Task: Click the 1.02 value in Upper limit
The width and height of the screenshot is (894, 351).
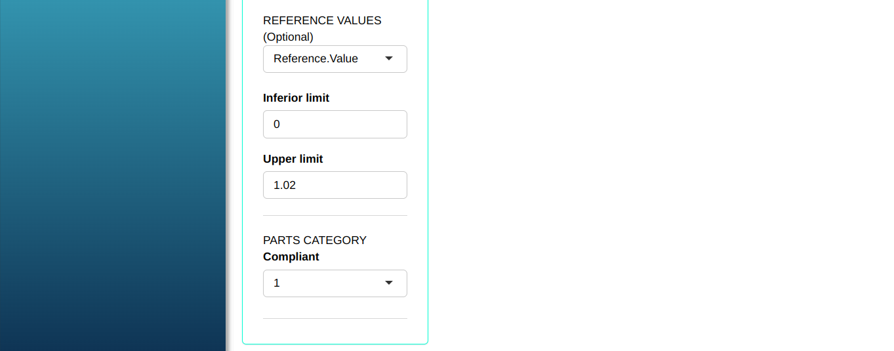Action: (285, 185)
